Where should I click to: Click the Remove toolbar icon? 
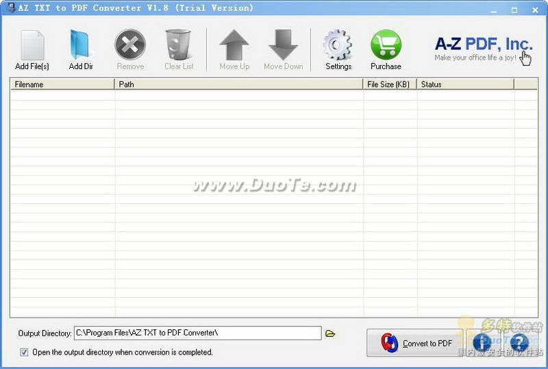(x=130, y=44)
